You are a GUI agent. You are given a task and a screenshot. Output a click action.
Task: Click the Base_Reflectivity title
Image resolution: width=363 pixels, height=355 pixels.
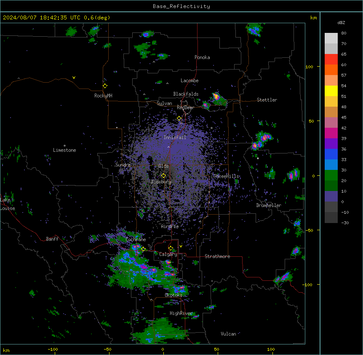coord(181,6)
